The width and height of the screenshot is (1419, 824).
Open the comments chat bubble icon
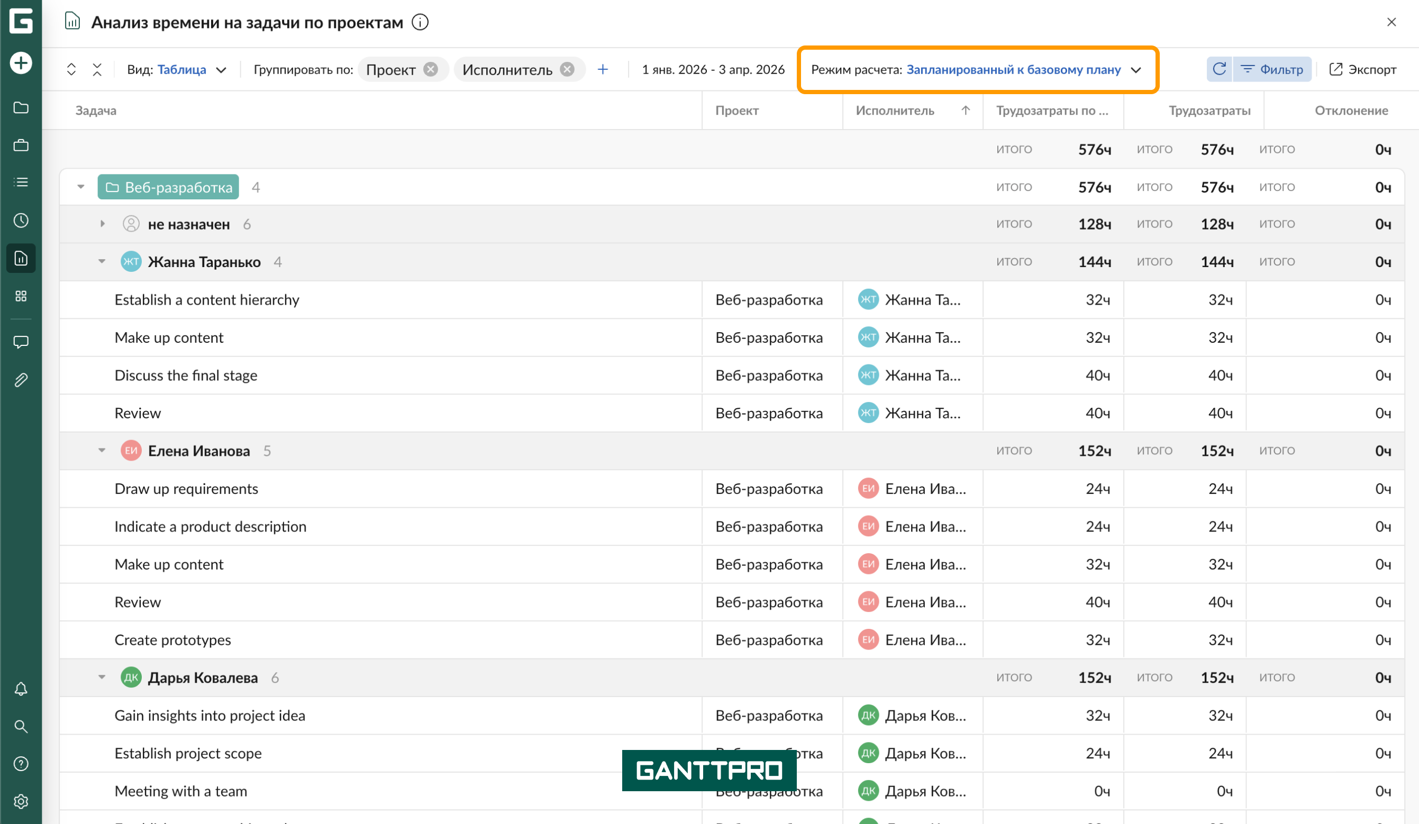pyautogui.click(x=21, y=342)
